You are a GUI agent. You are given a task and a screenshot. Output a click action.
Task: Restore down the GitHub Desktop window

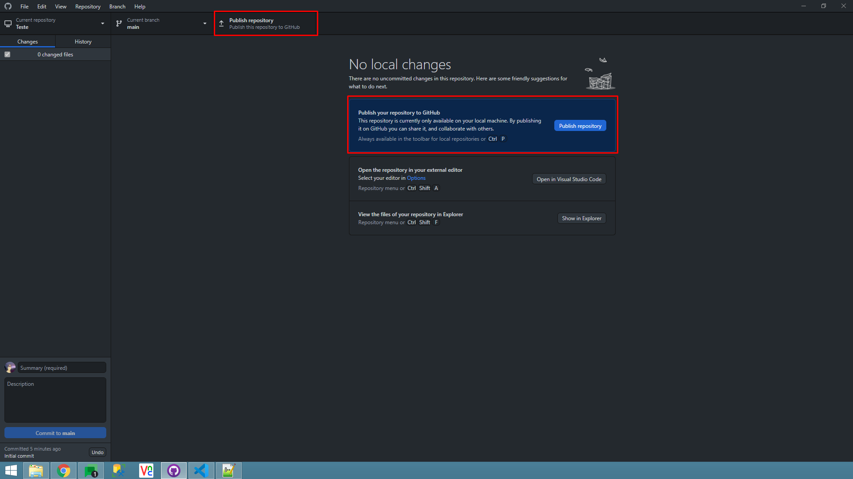(x=823, y=6)
